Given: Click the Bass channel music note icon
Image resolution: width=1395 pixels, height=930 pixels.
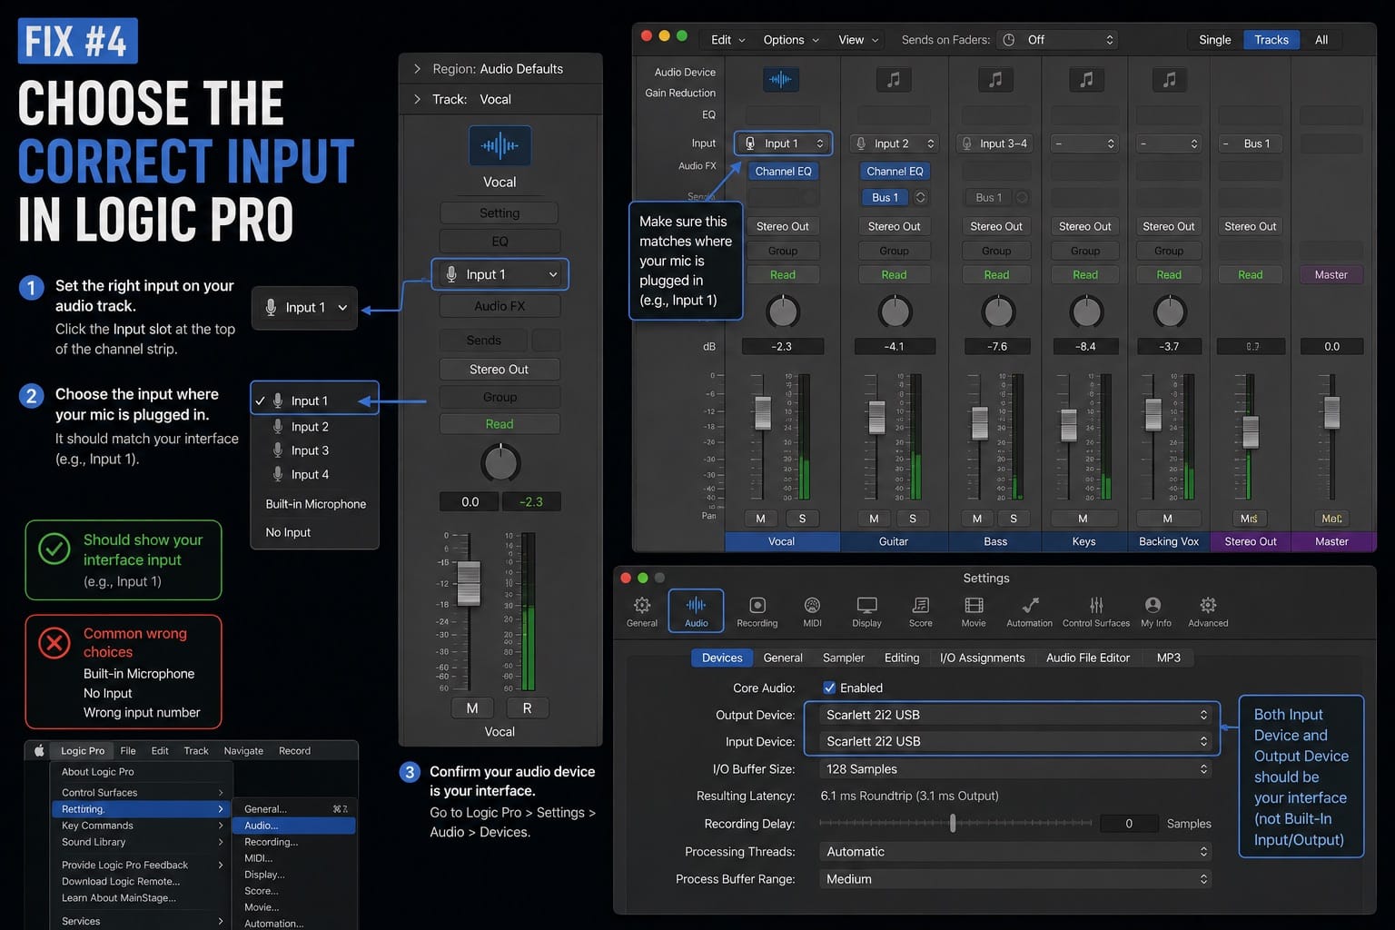Looking at the screenshot, I should (995, 80).
